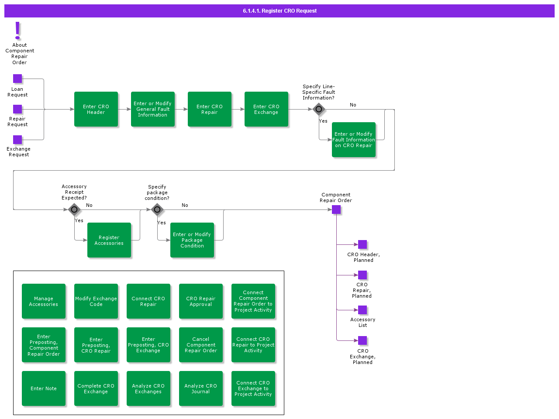Image resolution: width=559 pixels, height=419 pixels.
Task: Click the CRO Repair, Planned square icon
Action: click(362, 275)
